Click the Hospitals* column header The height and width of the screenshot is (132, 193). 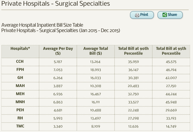pos(20,48)
